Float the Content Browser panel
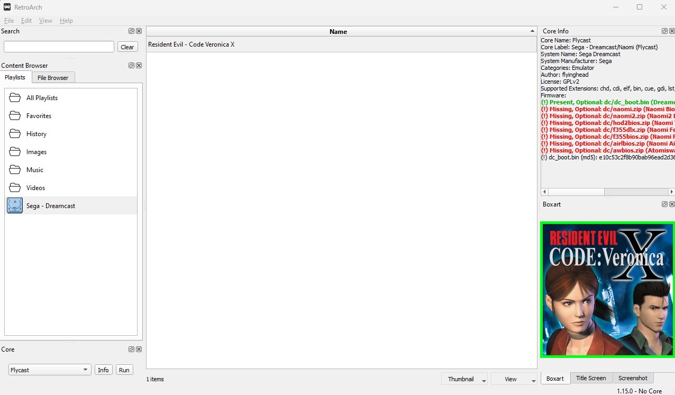Image resolution: width=675 pixels, height=395 pixels. (x=132, y=66)
